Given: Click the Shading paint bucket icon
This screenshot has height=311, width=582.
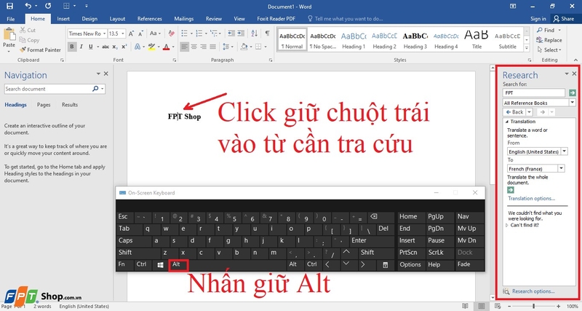Looking at the screenshot, I should (244, 47).
